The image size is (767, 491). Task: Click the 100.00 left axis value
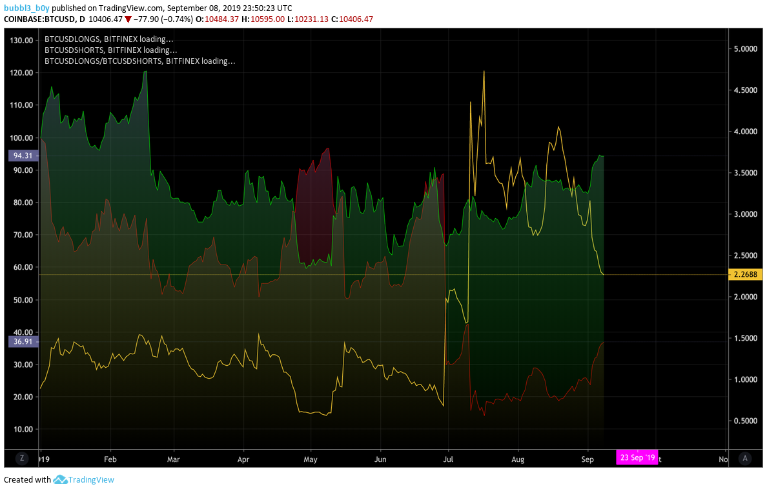21,138
